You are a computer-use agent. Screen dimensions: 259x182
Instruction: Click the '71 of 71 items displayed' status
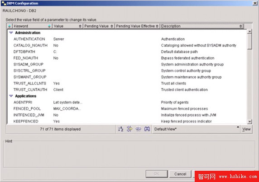pyautogui.click(x=60, y=129)
